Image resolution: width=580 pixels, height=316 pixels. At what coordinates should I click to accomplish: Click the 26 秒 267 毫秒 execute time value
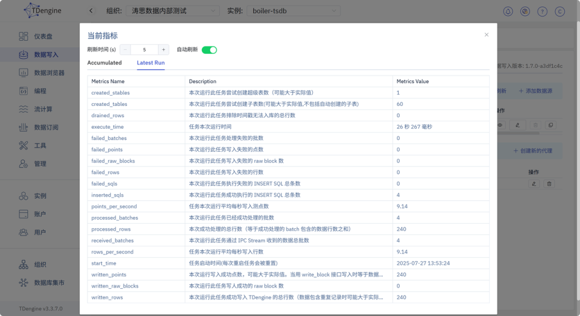(x=414, y=127)
